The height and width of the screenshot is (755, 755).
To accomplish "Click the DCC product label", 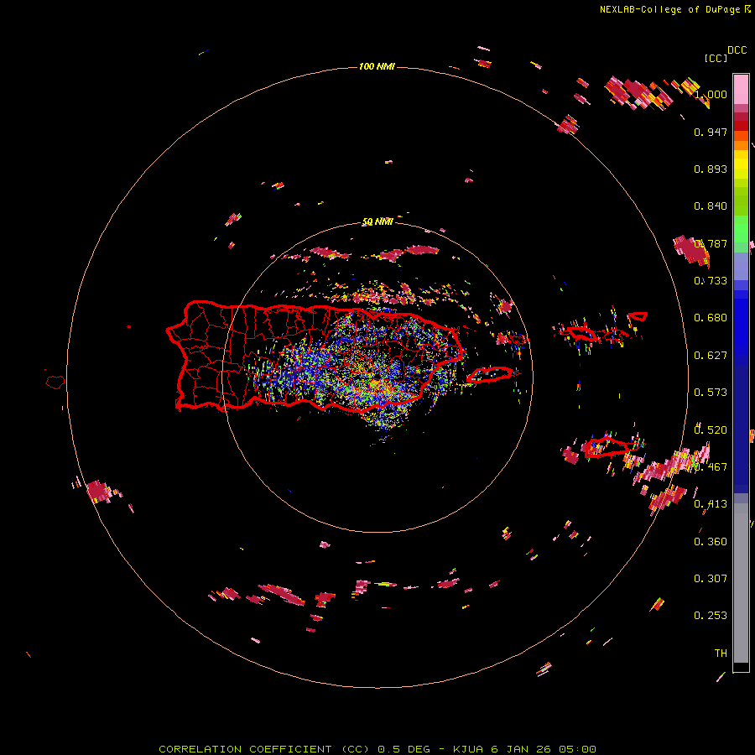I will tap(737, 50).
